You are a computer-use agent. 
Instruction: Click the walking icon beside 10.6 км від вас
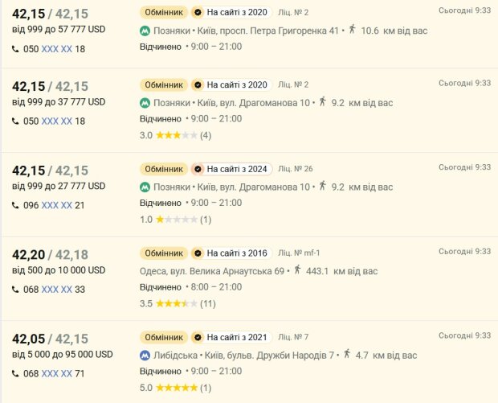[x=352, y=29]
